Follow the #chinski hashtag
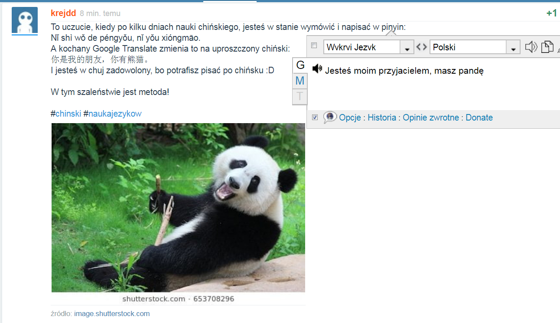The image size is (560, 323). click(x=68, y=114)
